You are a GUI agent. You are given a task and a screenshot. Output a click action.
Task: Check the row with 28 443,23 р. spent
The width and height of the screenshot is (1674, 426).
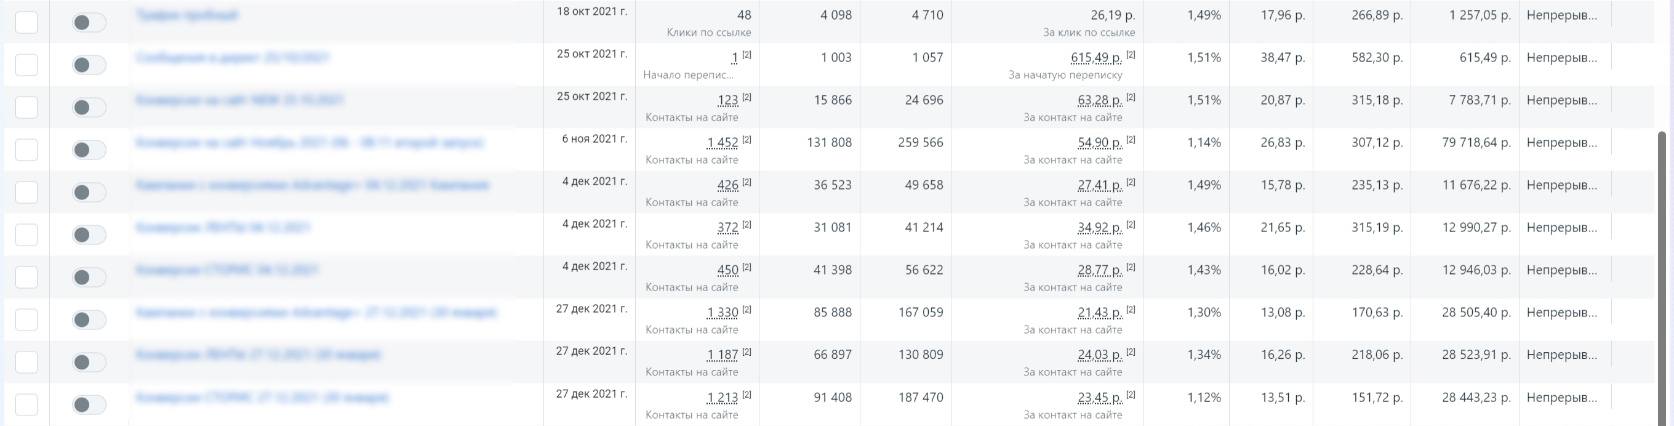click(26, 404)
